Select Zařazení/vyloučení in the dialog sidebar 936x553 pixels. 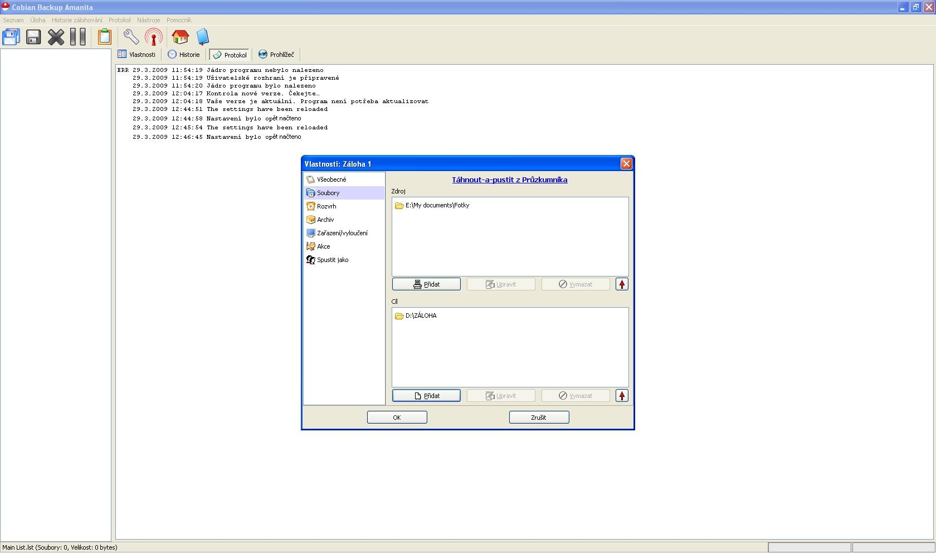[344, 233]
